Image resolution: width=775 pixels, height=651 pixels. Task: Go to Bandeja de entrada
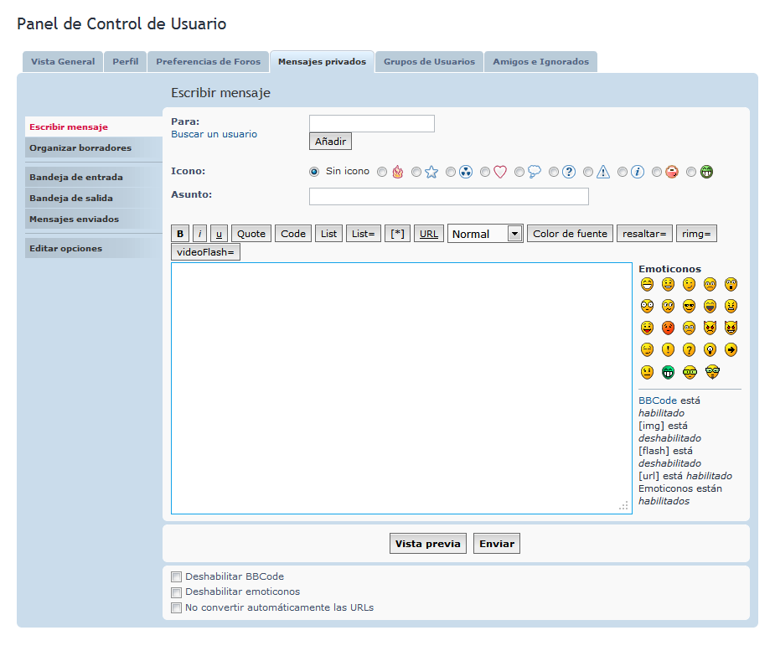coord(75,178)
